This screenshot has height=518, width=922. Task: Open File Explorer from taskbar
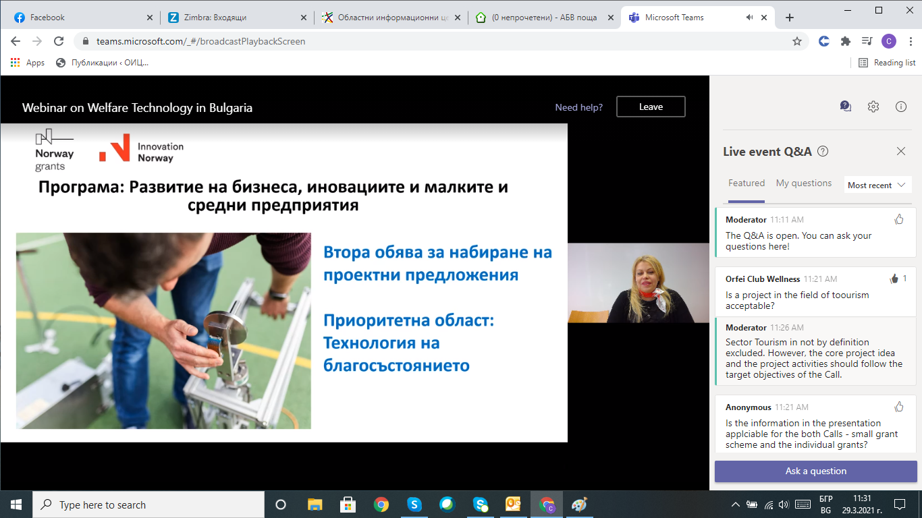click(x=315, y=505)
